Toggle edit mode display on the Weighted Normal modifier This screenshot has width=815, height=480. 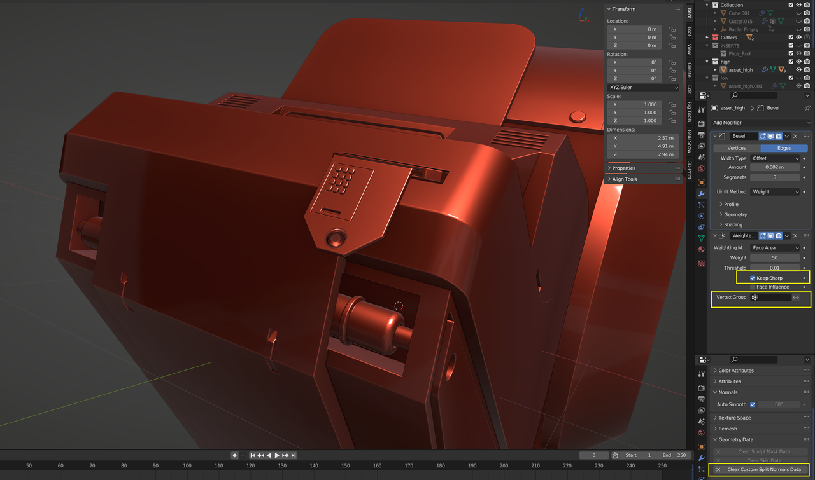(x=762, y=236)
